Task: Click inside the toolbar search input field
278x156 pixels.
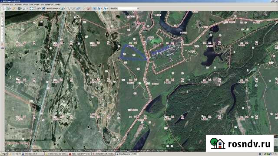Action: [127, 9]
